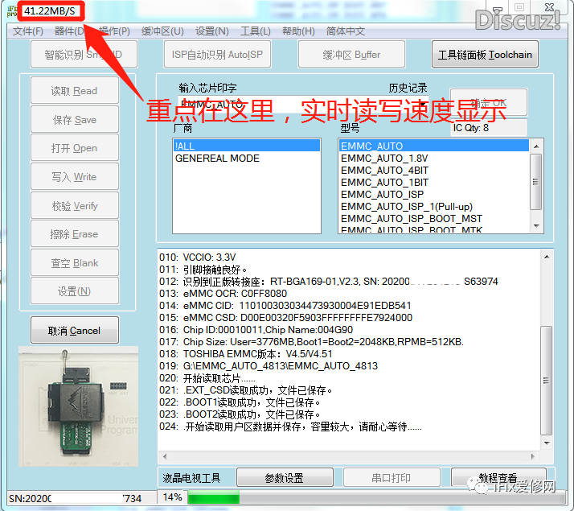Click the 参数设置 button
Viewport: 574px width, 511px height.
click(x=284, y=478)
